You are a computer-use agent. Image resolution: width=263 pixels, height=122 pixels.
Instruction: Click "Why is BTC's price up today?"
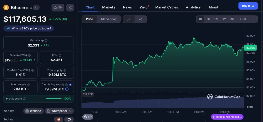[x=29, y=29]
